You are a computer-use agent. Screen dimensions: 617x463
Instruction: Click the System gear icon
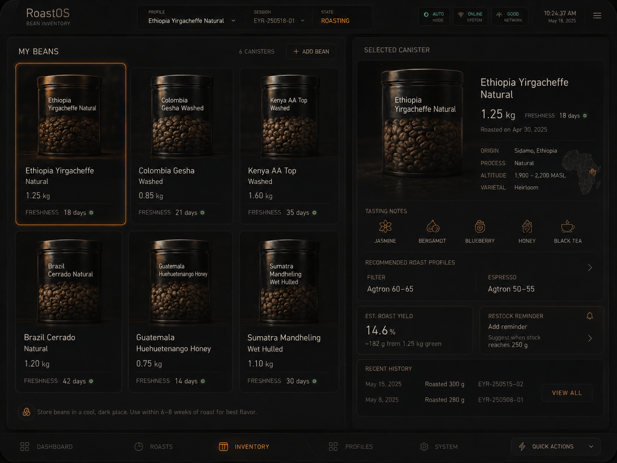pyautogui.click(x=424, y=446)
